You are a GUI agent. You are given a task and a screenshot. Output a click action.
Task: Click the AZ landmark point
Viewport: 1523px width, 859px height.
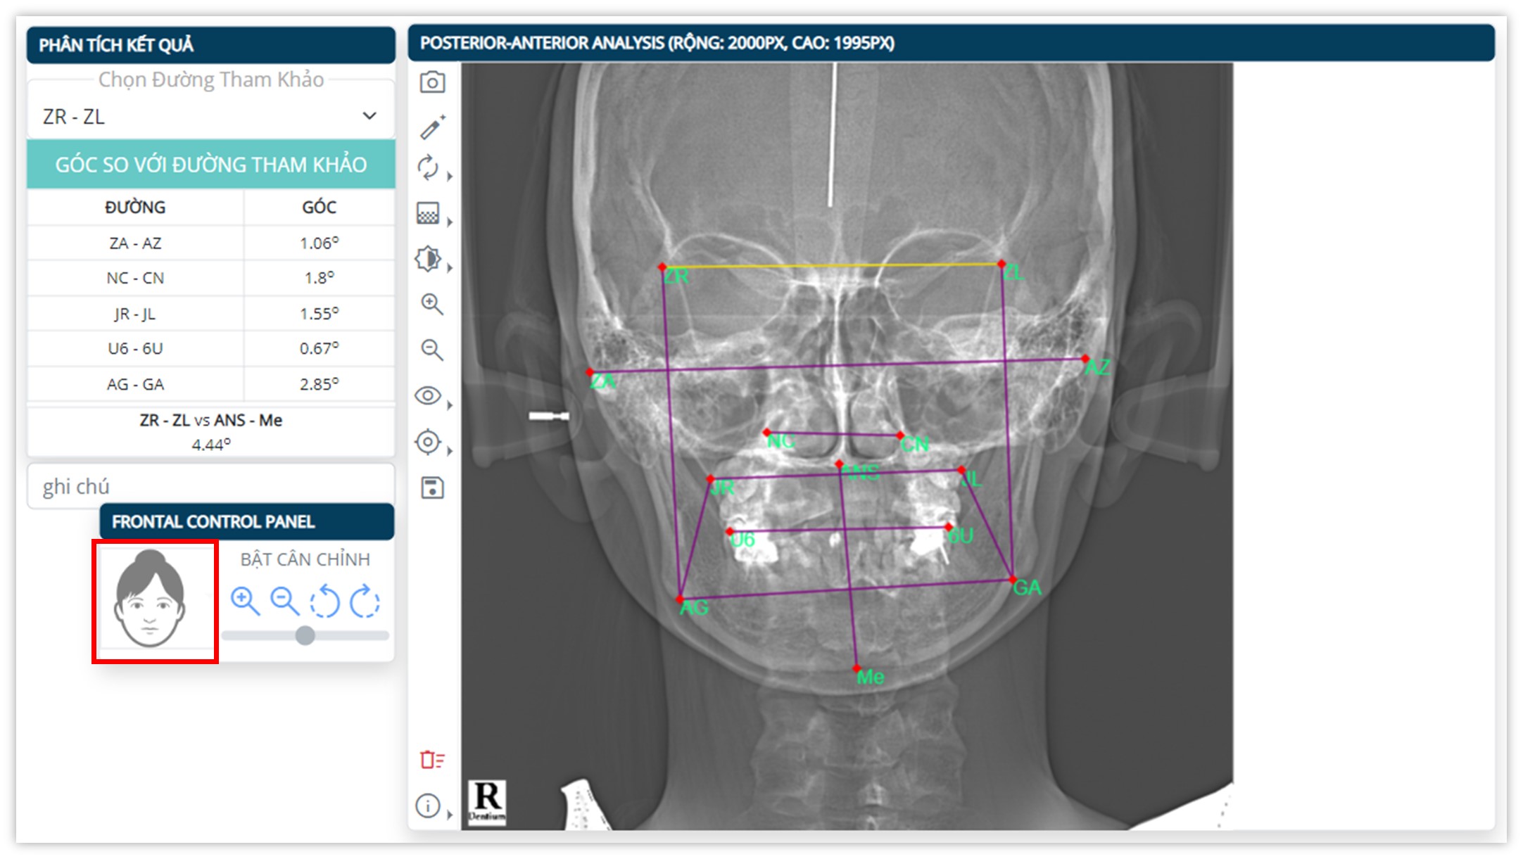tap(1085, 359)
